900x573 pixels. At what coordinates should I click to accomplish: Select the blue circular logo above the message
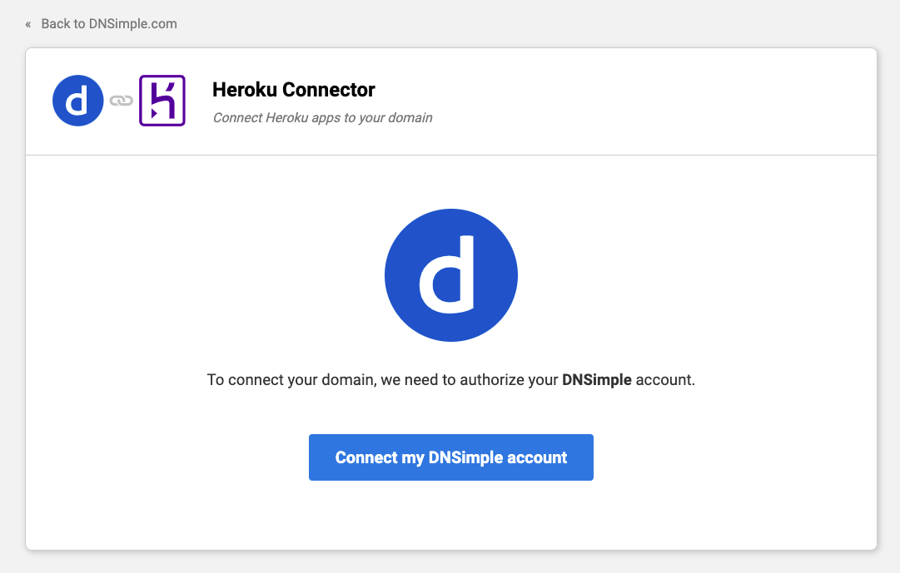tap(450, 275)
